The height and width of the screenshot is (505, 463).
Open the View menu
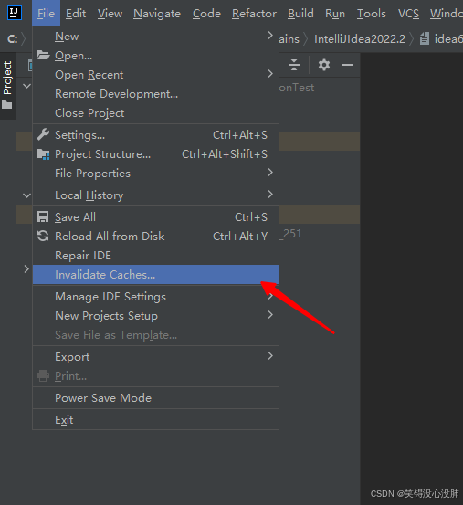110,14
